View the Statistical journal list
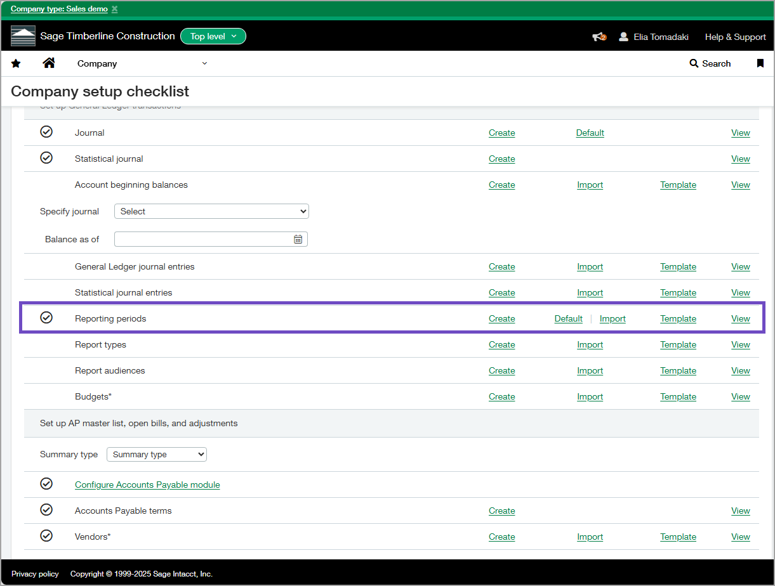 [x=741, y=159]
